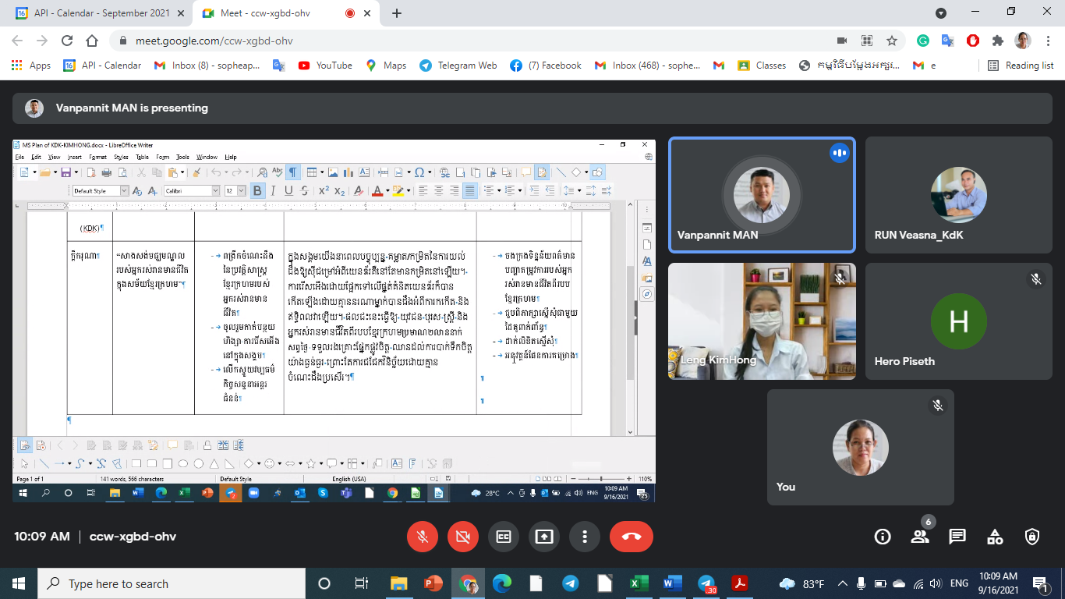Unmute microphone in Meet controls
1065x599 pixels.
[423, 537]
